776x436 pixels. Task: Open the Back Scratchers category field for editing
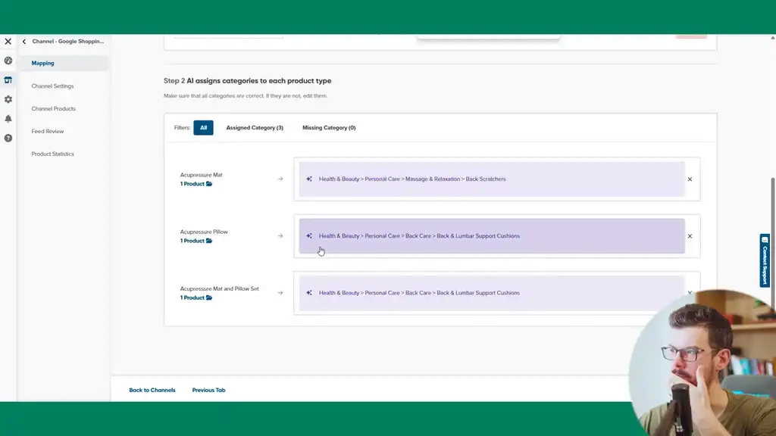coord(493,179)
